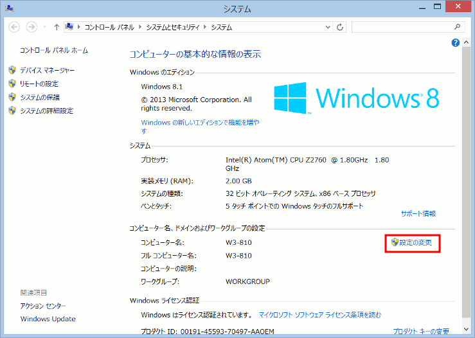The image size is (475, 338).
Task: Click the vertical scrollbar down arrow
Action: (466, 332)
